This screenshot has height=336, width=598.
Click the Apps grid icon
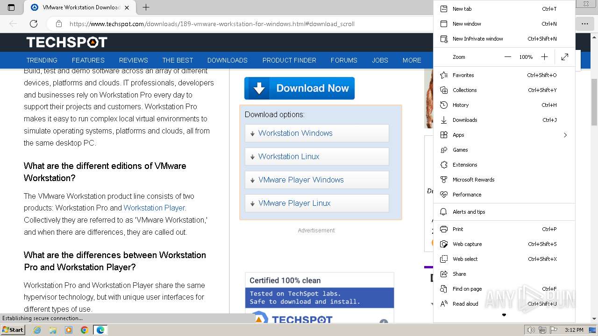tap(444, 135)
